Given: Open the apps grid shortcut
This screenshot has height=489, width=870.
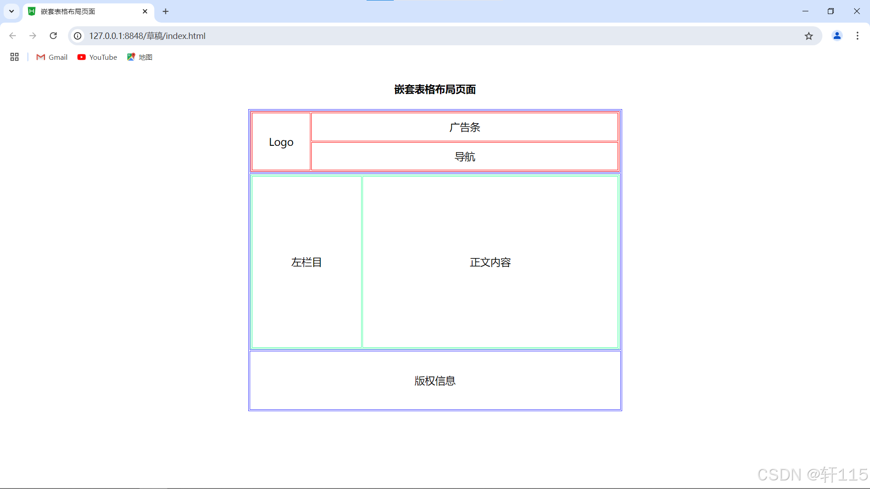Looking at the screenshot, I should [14, 57].
